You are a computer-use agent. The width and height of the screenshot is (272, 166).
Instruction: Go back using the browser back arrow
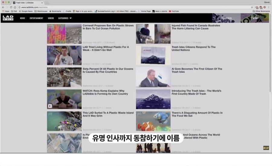click(3, 7)
